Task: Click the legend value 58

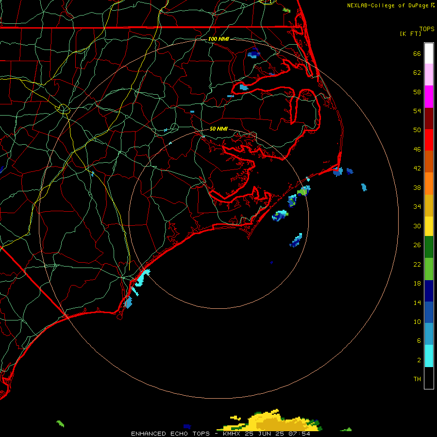Action: point(417,92)
